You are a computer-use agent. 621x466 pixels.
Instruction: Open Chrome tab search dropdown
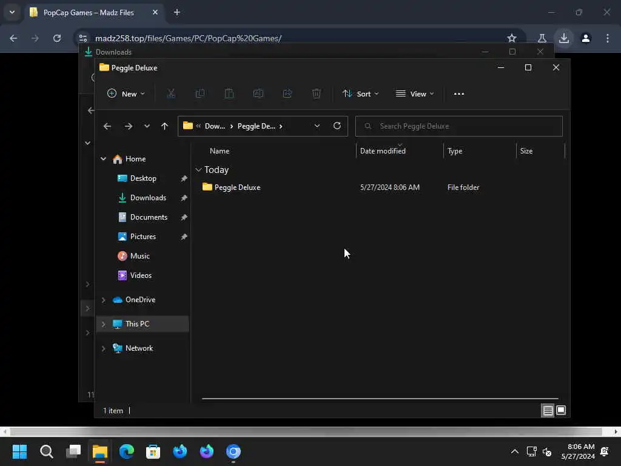point(12,12)
